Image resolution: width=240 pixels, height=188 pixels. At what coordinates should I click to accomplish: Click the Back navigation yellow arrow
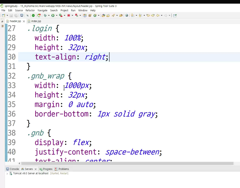click(x=158, y=15)
